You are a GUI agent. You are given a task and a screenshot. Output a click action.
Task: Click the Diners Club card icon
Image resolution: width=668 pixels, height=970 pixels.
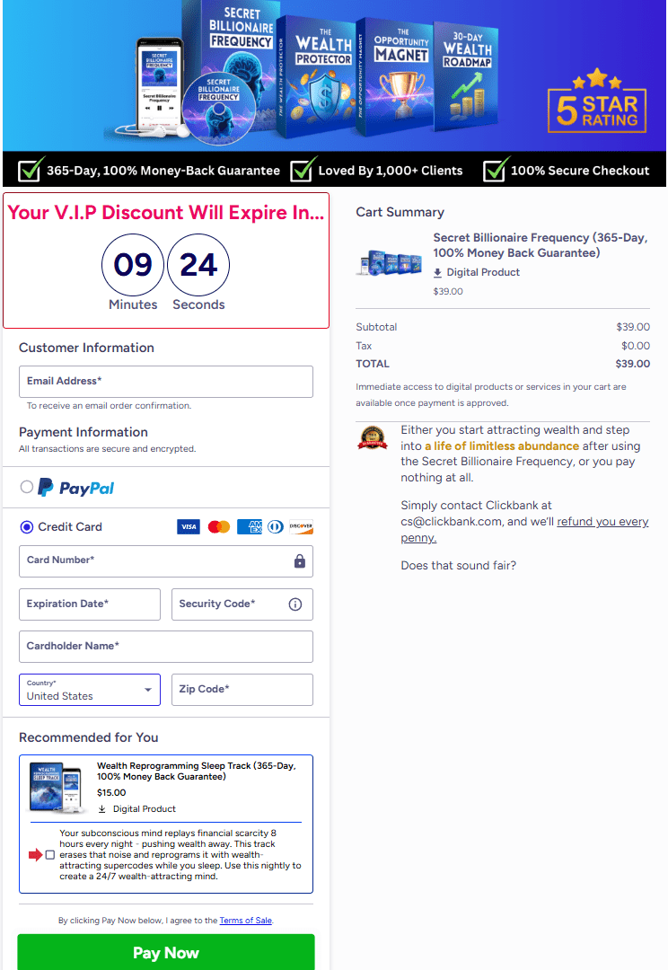coord(276,527)
